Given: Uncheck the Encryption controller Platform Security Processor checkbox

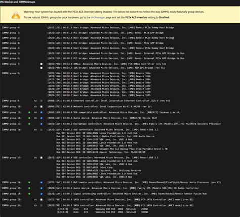Looking at the screenshot, I should tap(42, 124).
